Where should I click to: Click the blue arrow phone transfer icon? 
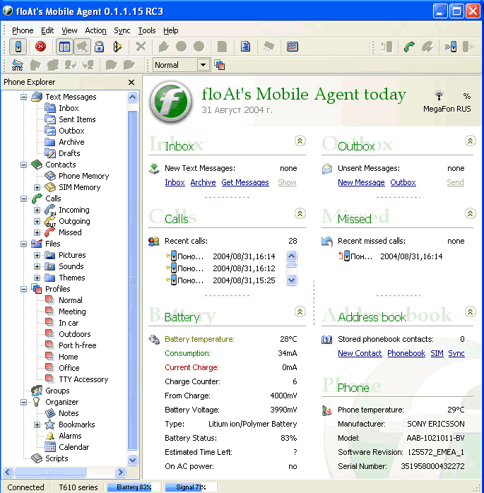(x=451, y=47)
